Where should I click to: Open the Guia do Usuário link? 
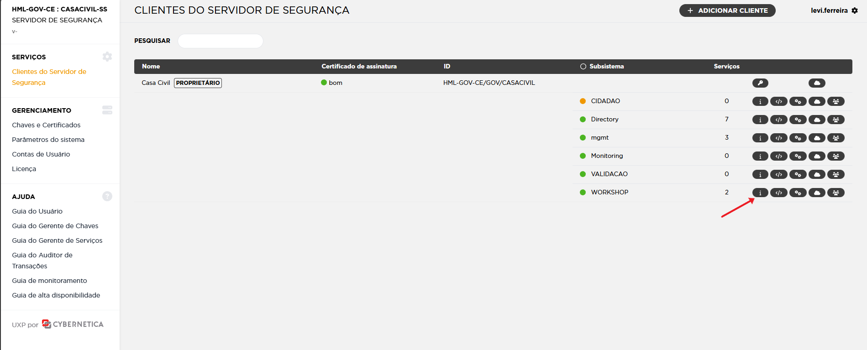click(37, 211)
